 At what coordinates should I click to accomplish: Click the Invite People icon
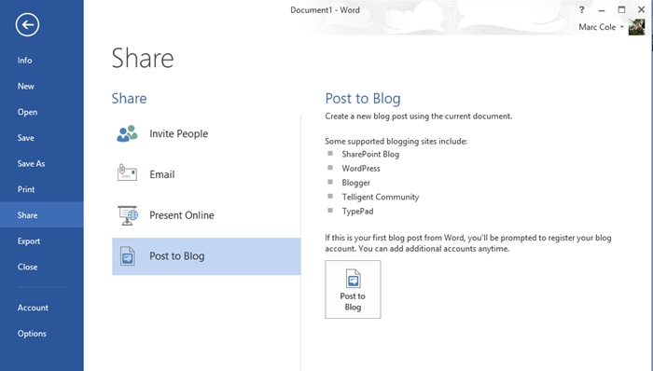127,133
